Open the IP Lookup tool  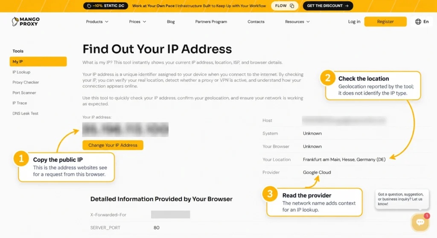pyautogui.click(x=21, y=72)
